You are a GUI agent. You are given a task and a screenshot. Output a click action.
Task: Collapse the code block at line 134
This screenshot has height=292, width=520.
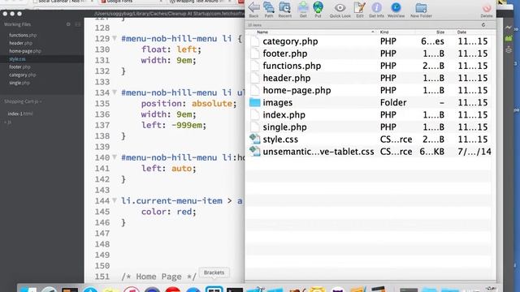pyautogui.click(x=115, y=92)
